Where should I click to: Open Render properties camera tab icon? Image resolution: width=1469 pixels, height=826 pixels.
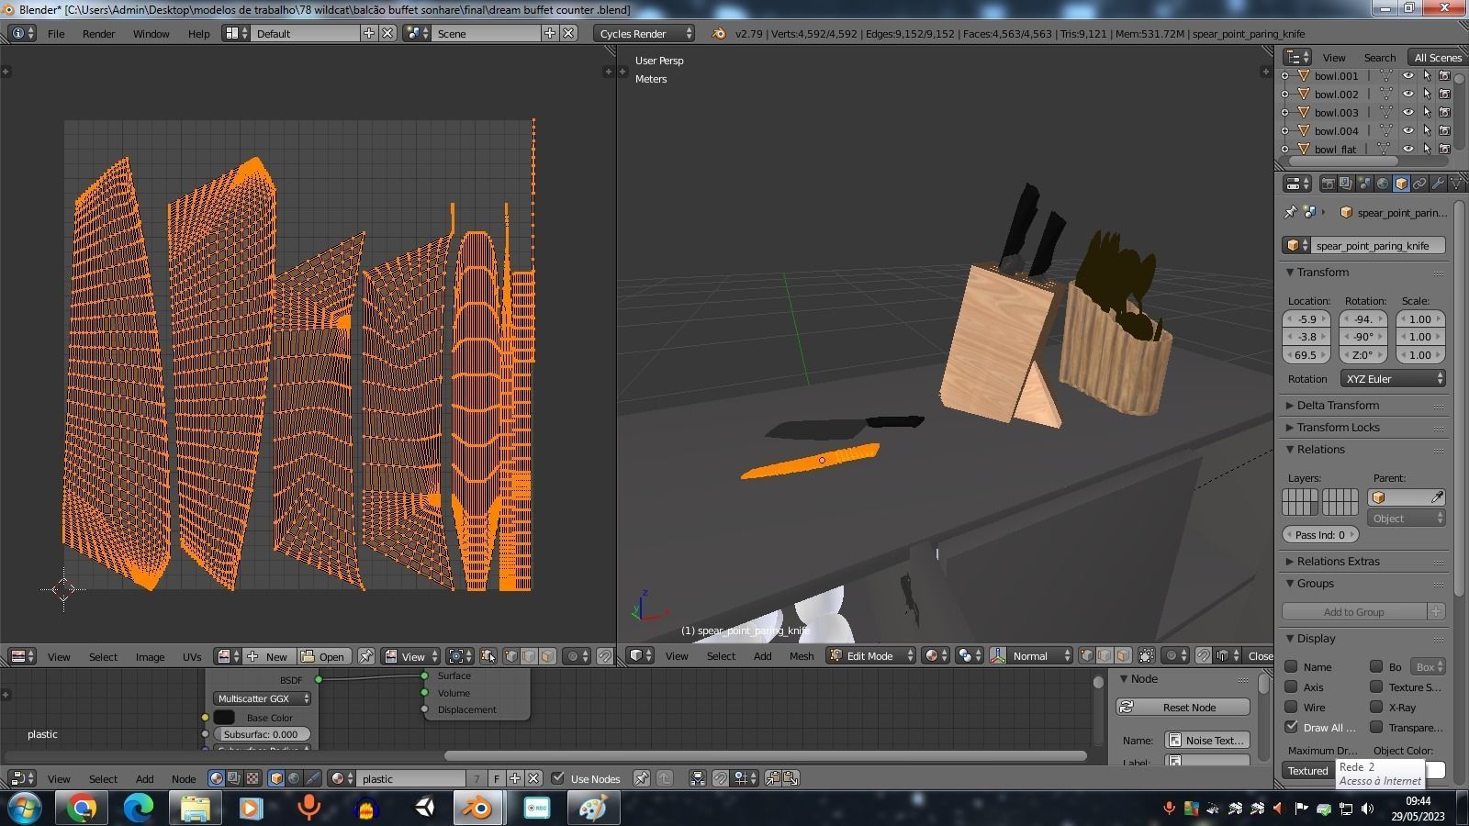point(1328,184)
